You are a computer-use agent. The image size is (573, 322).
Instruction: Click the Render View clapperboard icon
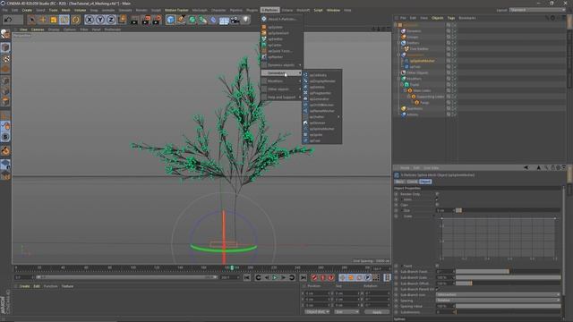[x=134, y=20]
